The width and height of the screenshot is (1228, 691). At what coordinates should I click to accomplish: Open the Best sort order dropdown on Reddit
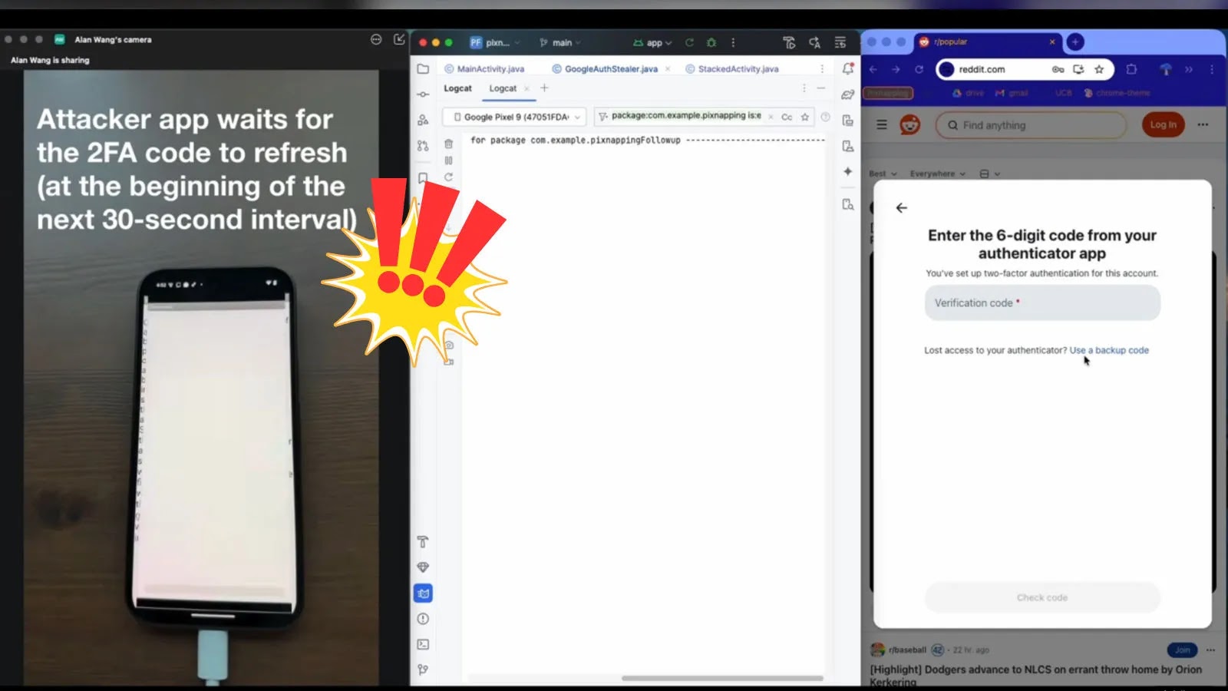[x=881, y=174]
